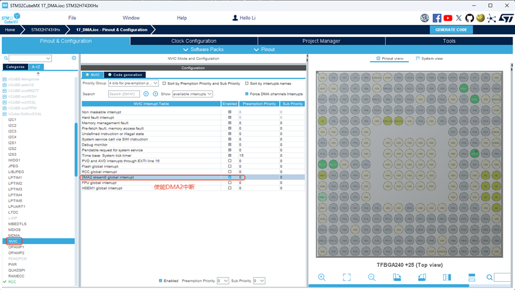Open the Window menu
This screenshot has height=290, width=515.
coord(131,18)
